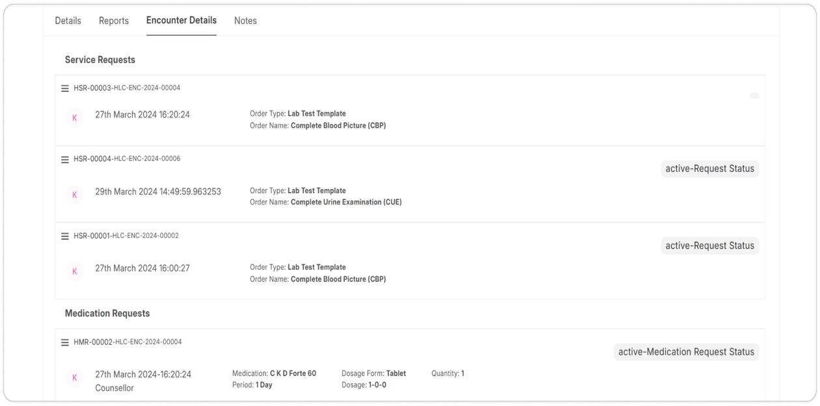820x406 pixels.
Task: Click the K avatar for the 29th March request
Action: 75,194
